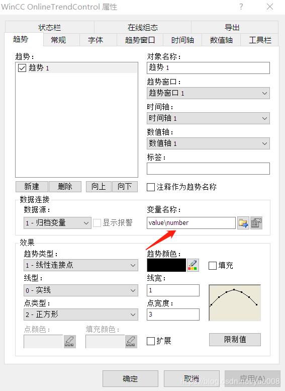Enable 注释作为趋势名称 checkbox
Screen dimensions: 285x391
pyautogui.click(x=151, y=187)
